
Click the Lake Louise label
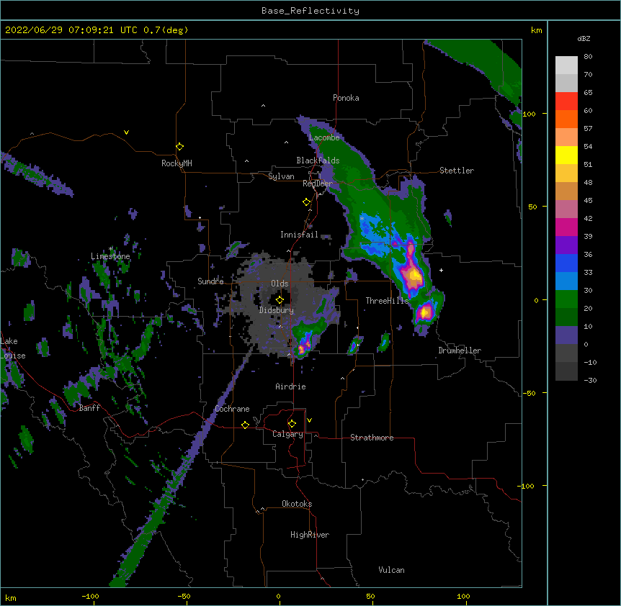13,348
